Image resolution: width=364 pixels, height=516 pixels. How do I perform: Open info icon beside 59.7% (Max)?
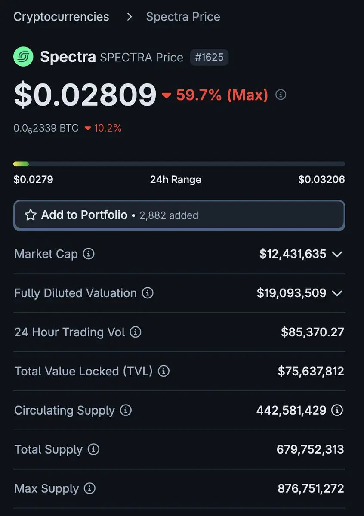pyautogui.click(x=281, y=95)
